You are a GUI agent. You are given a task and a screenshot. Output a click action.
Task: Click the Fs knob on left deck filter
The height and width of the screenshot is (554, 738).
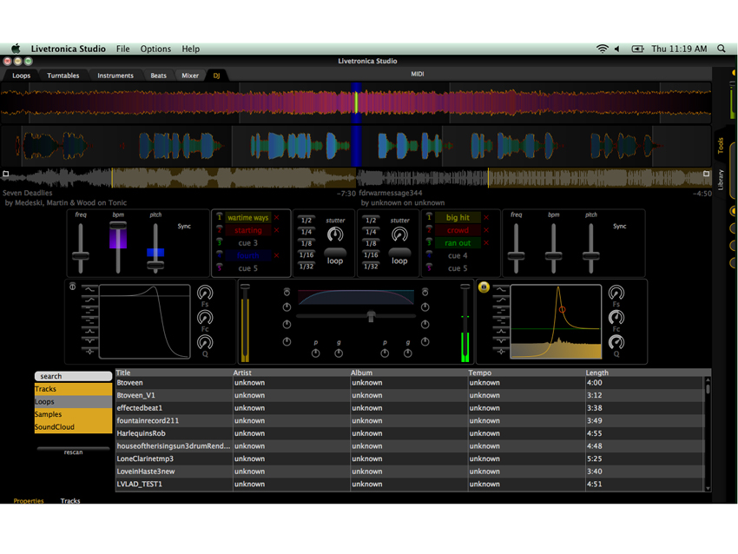pyautogui.click(x=205, y=293)
